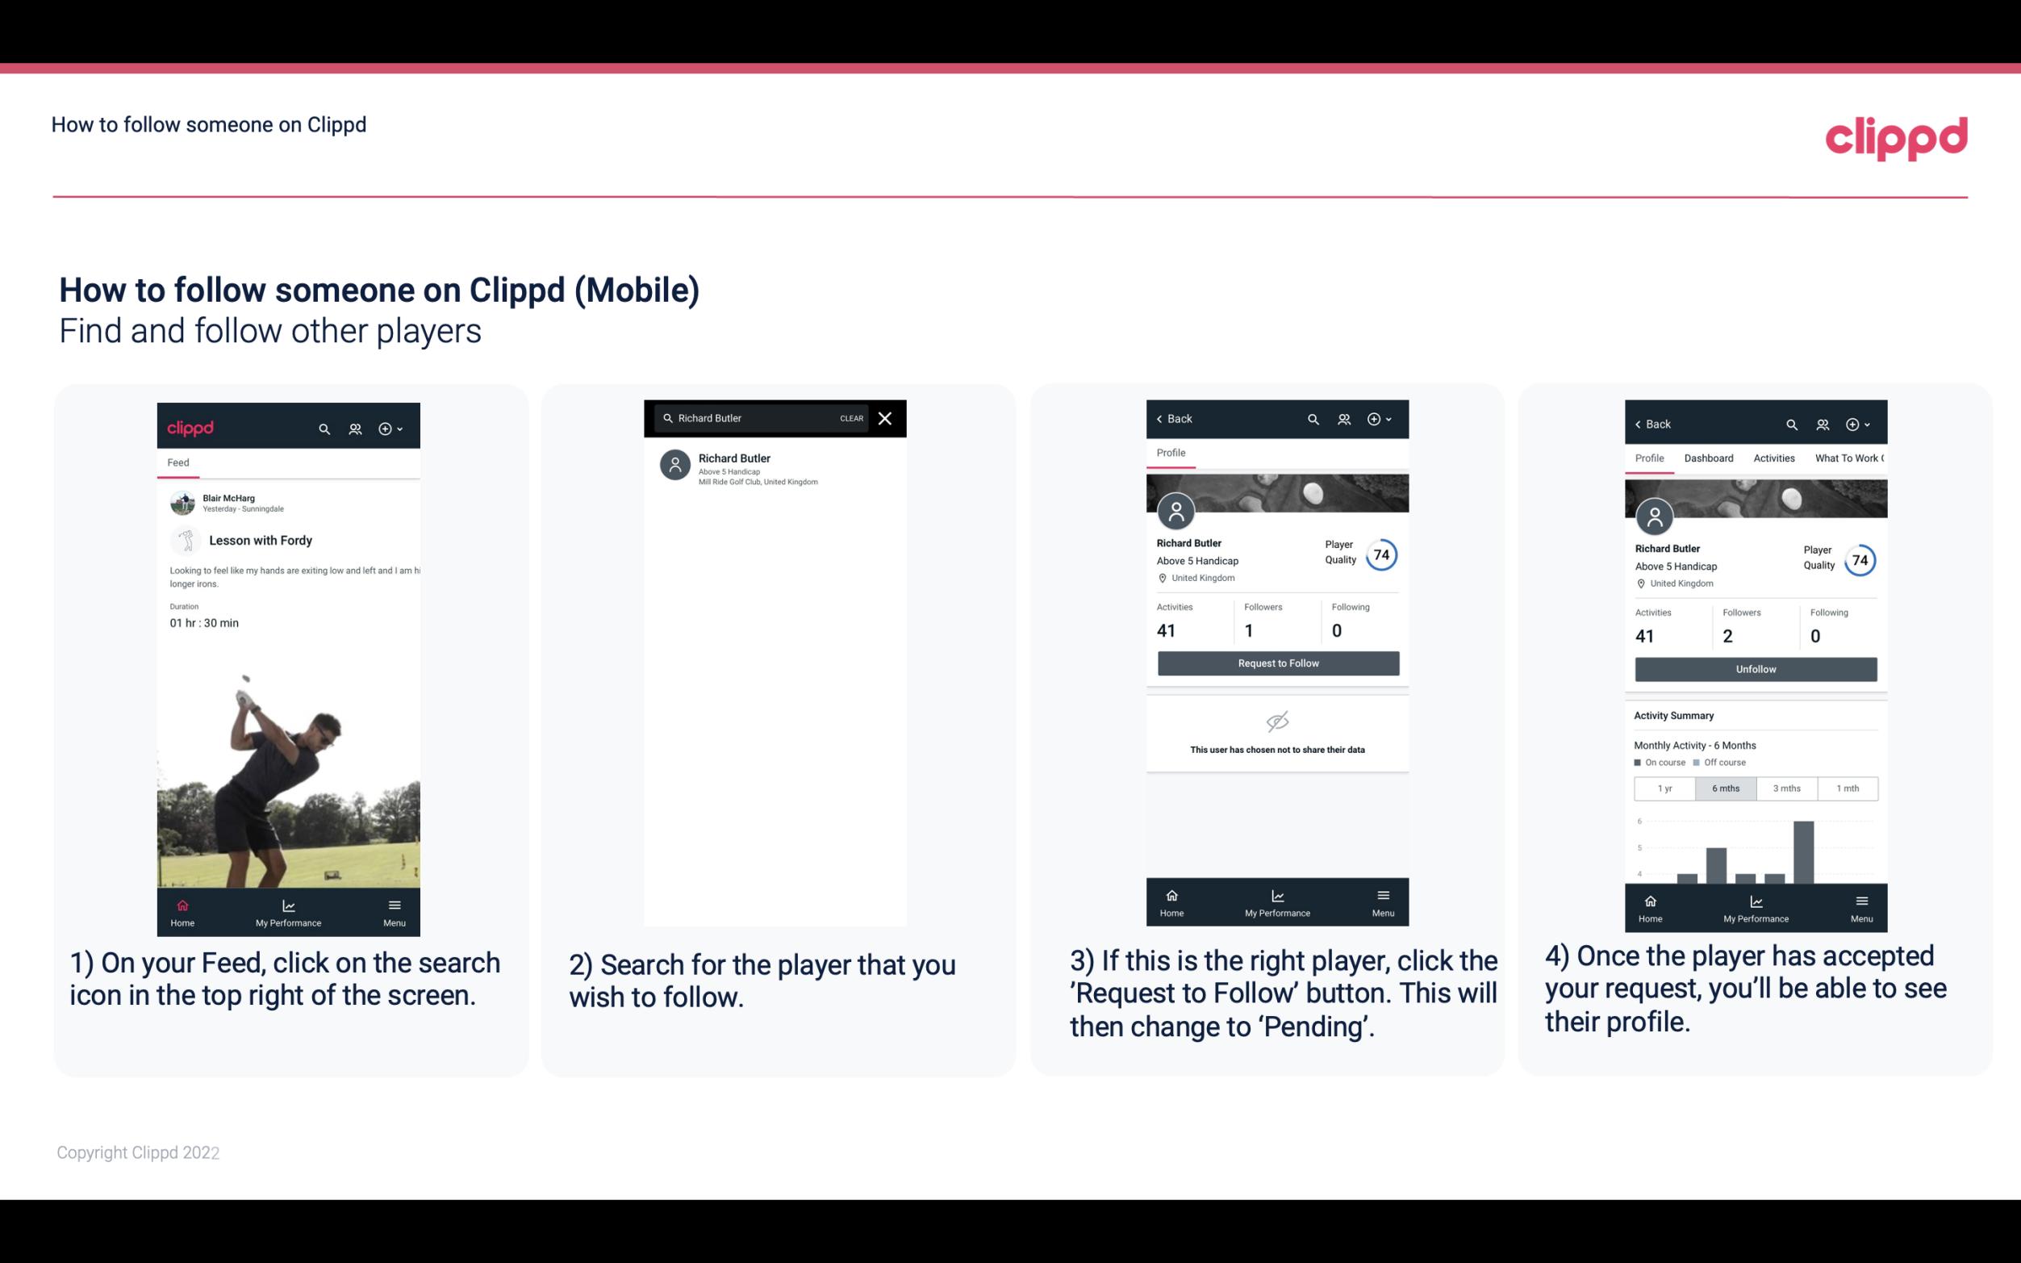Expand the 3 months activity summary filter
Screen dimensions: 2021x1263
tap(1787, 787)
